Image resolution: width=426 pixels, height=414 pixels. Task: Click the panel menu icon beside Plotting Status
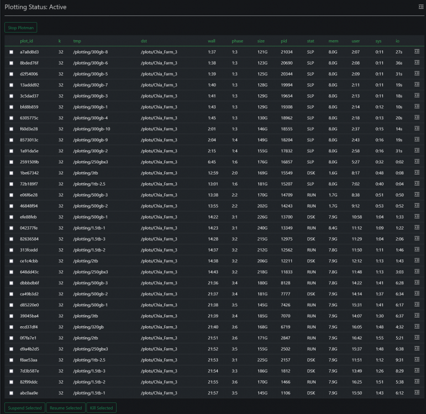pyautogui.click(x=421, y=7)
